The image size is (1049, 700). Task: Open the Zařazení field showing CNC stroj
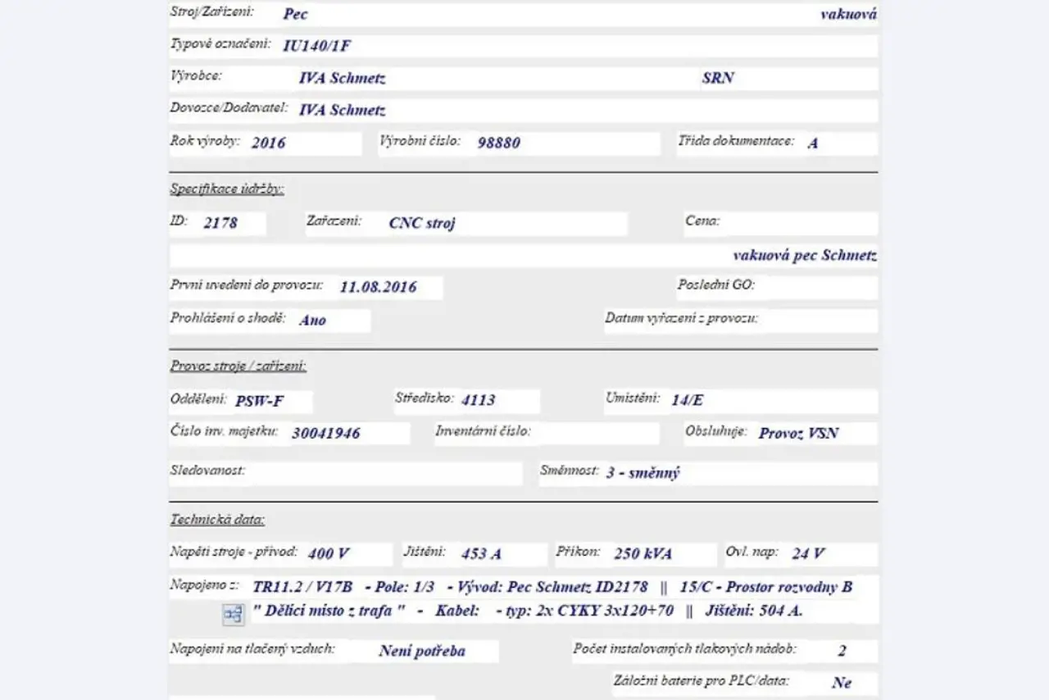coord(500,223)
